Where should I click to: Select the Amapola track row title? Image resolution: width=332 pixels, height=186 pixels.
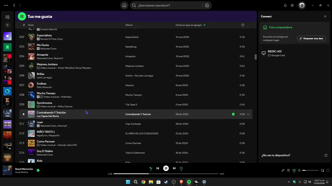pyautogui.click(x=42, y=55)
